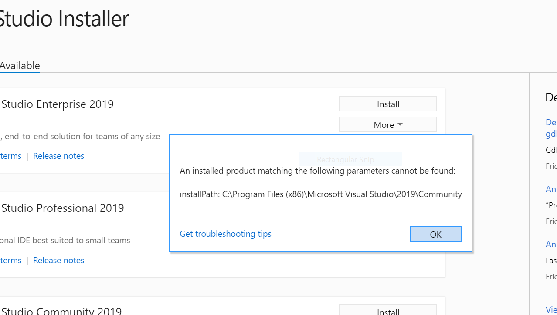Image resolution: width=557 pixels, height=315 pixels.
Task: Open Release notes for Enterprise 2019
Action: (58, 156)
